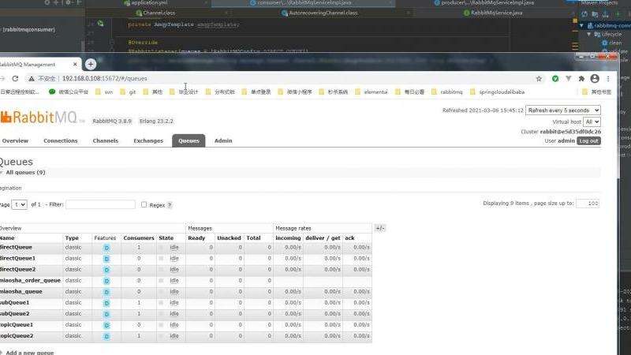Open Chrome three-dot menu
This screenshot has width=631, height=355.
[608, 78]
